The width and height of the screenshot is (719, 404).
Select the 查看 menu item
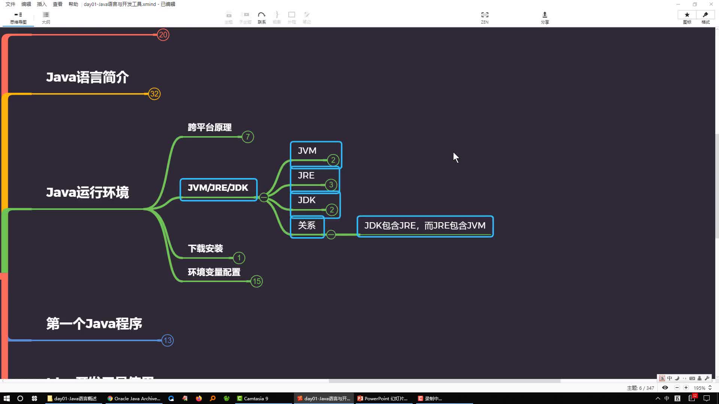pos(57,4)
